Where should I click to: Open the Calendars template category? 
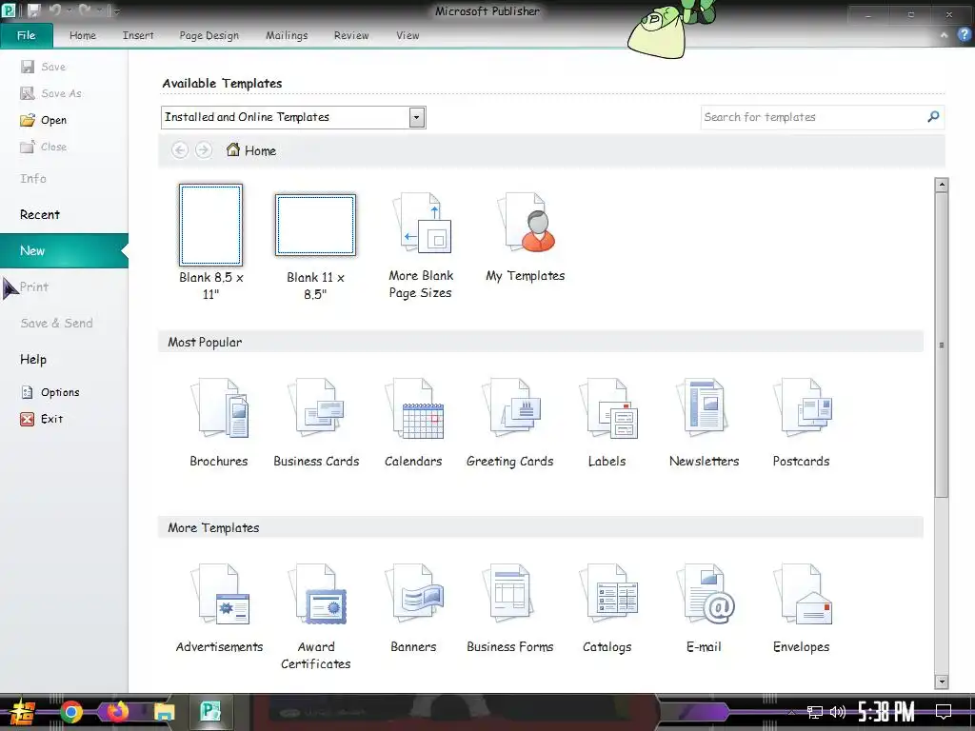(413, 423)
